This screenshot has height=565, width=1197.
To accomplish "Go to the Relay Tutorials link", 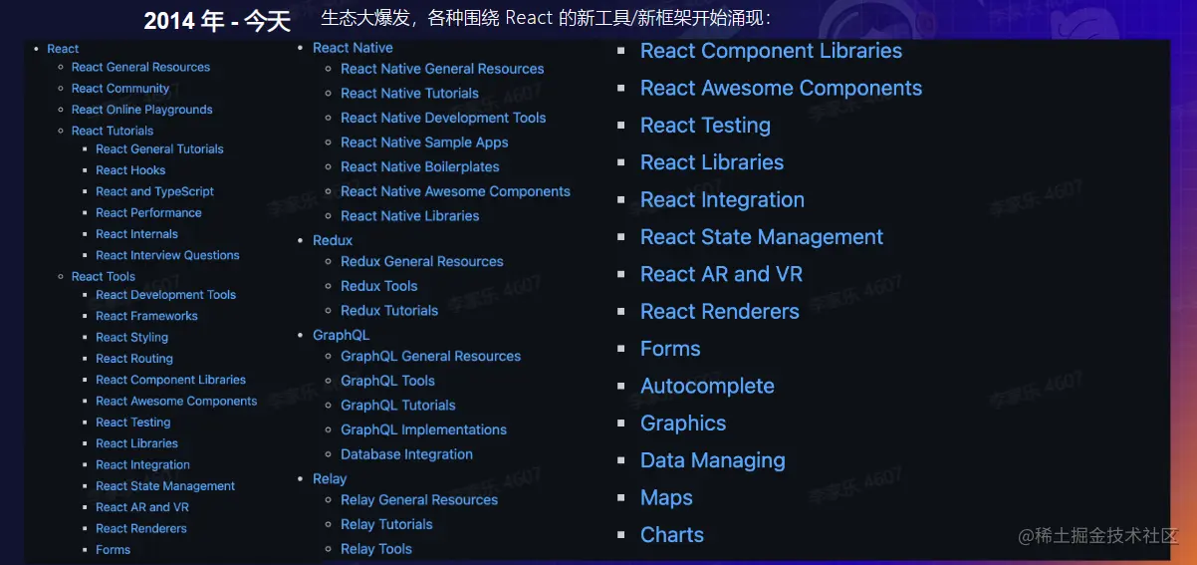I will (x=386, y=524).
